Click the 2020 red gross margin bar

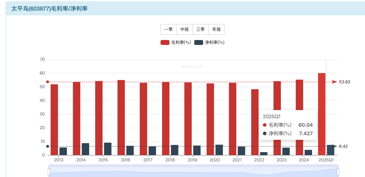point(210,119)
